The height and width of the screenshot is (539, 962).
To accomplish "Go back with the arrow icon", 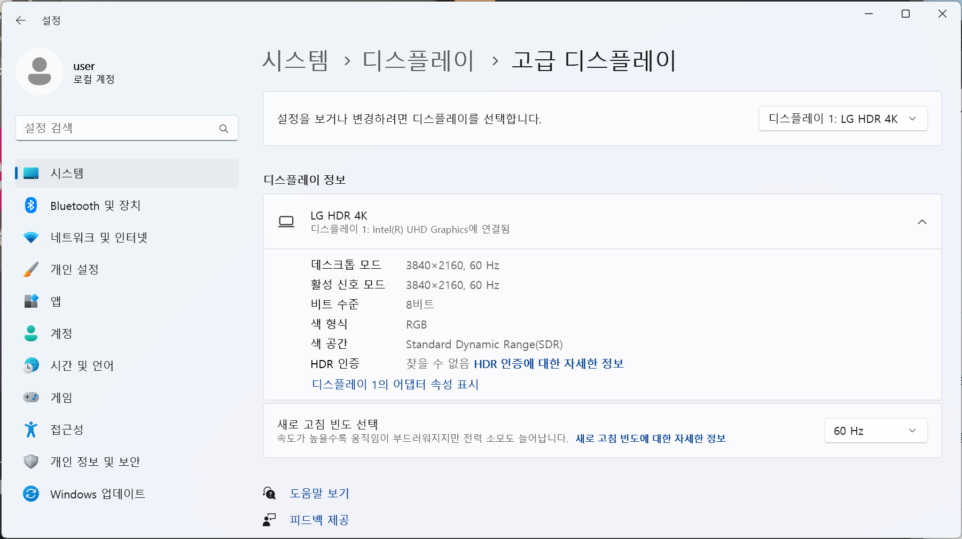I will click(x=21, y=20).
